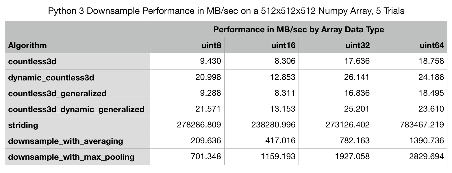452x173 pixels.
Task: Select the striding row label
Action: click(x=23, y=125)
